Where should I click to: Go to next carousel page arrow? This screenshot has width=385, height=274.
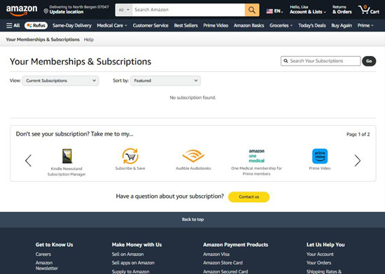click(x=358, y=161)
